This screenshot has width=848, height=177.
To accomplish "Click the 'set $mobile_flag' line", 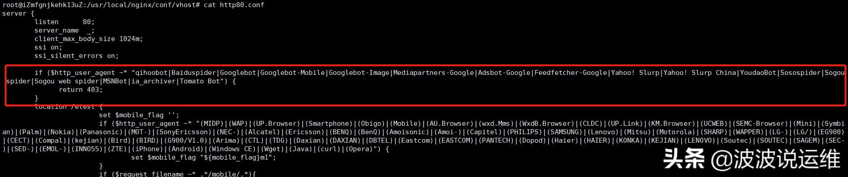I will [139, 115].
